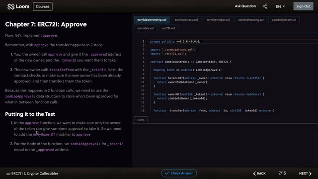Switch to ownable.sol tab
The image size is (318, 179).
[x=146, y=28]
